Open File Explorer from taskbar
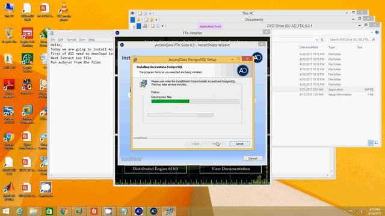The image size is (385, 216). (34, 211)
